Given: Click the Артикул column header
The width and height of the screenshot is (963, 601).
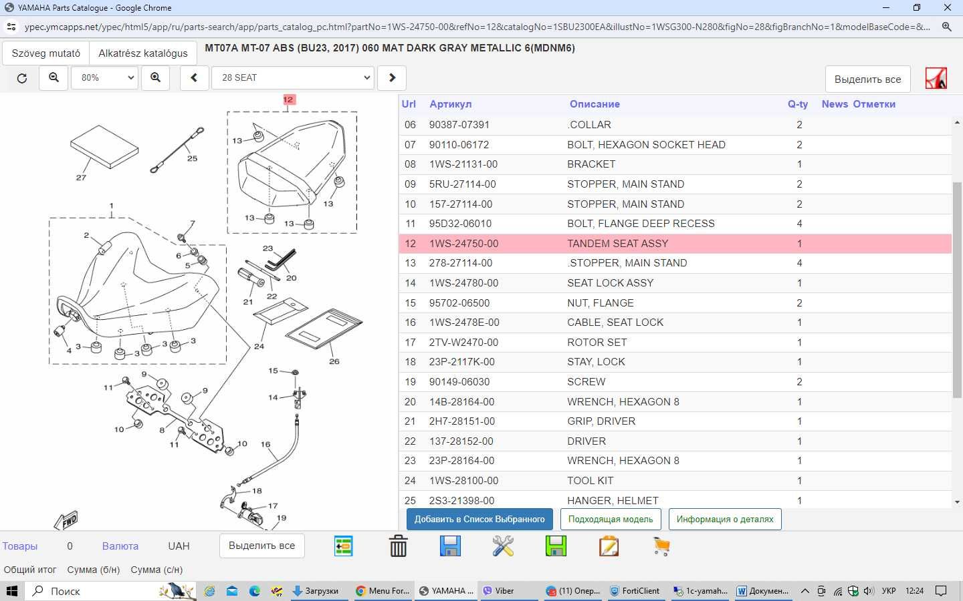Looking at the screenshot, I should (451, 104).
